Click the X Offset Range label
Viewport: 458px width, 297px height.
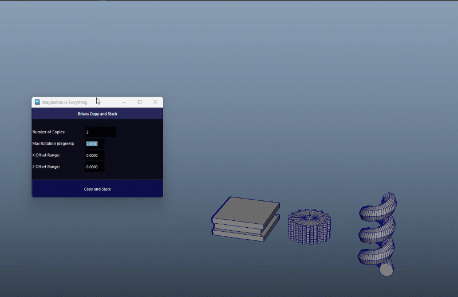(46, 155)
